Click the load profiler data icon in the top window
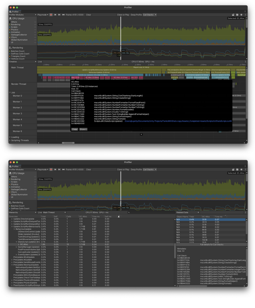 coord(233,15)
